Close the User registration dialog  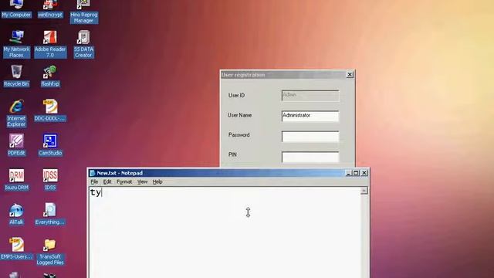350,75
